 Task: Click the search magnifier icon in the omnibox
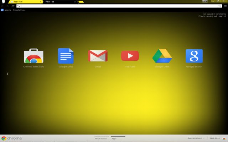(19, 6)
